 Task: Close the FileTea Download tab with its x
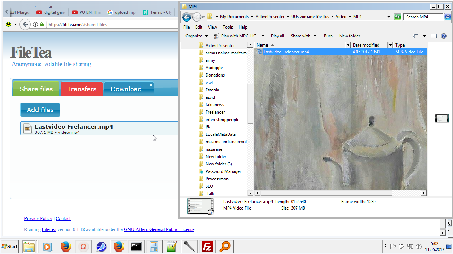tap(151, 85)
